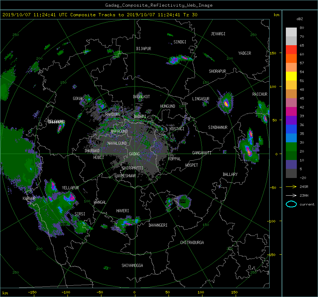Select the red 60 dBZ color swatch
This screenshot has width=318, height=297.
[x=291, y=50]
